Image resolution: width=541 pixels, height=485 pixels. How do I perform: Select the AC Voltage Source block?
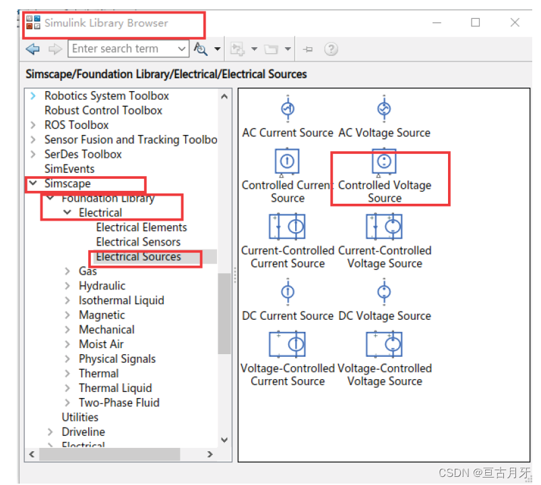tap(384, 117)
